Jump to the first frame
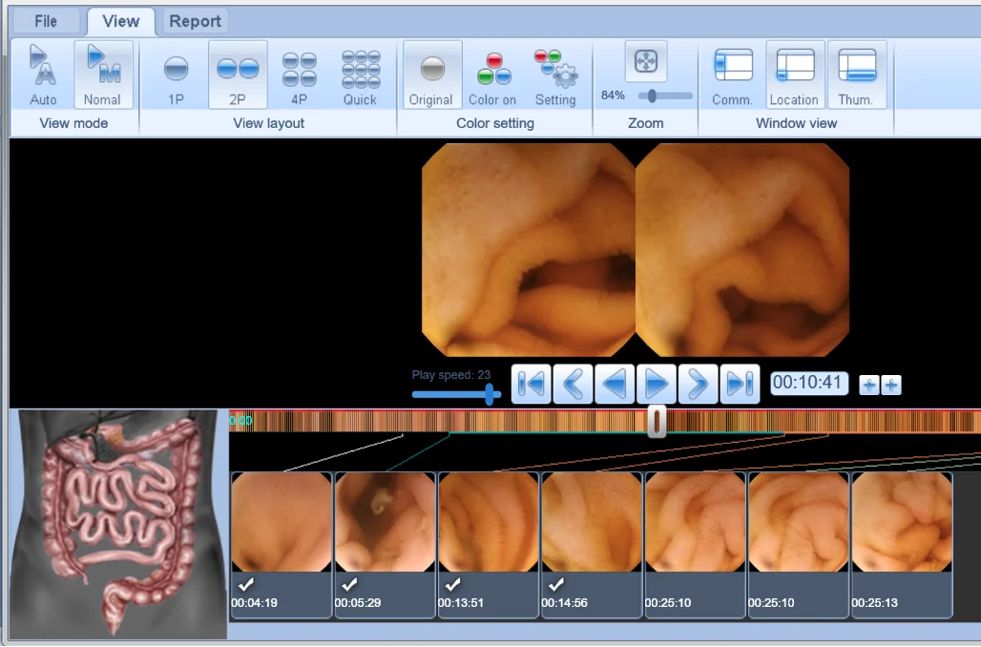The height and width of the screenshot is (647, 981). tap(531, 384)
